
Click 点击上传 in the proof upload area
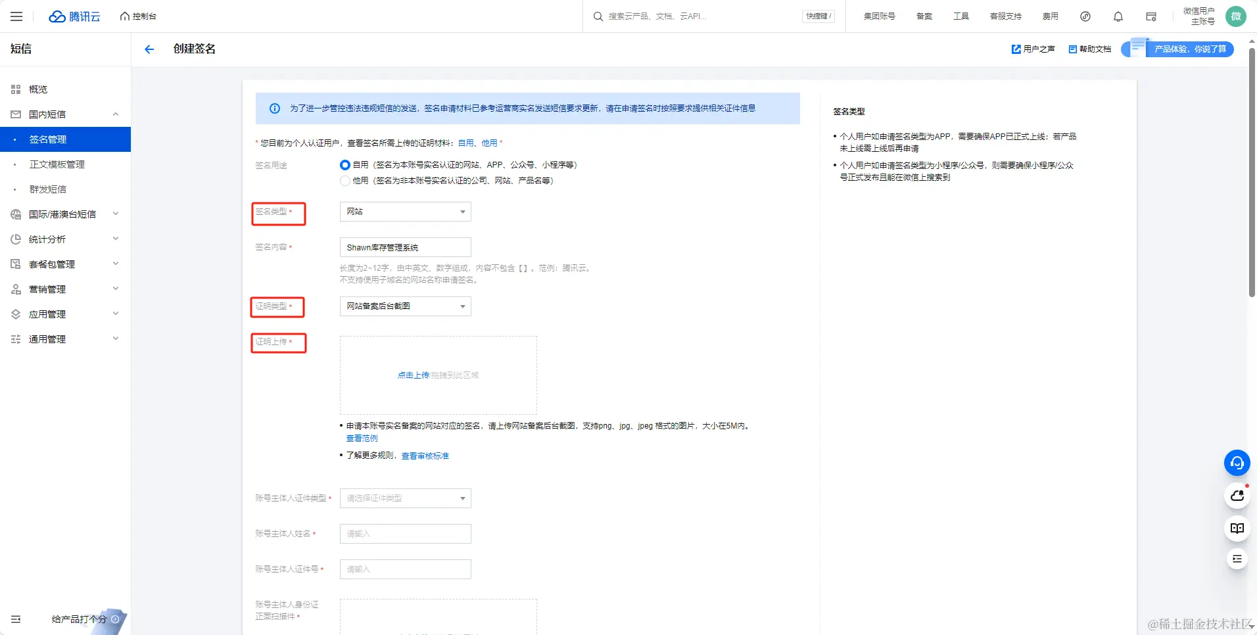(x=413, y=375)
